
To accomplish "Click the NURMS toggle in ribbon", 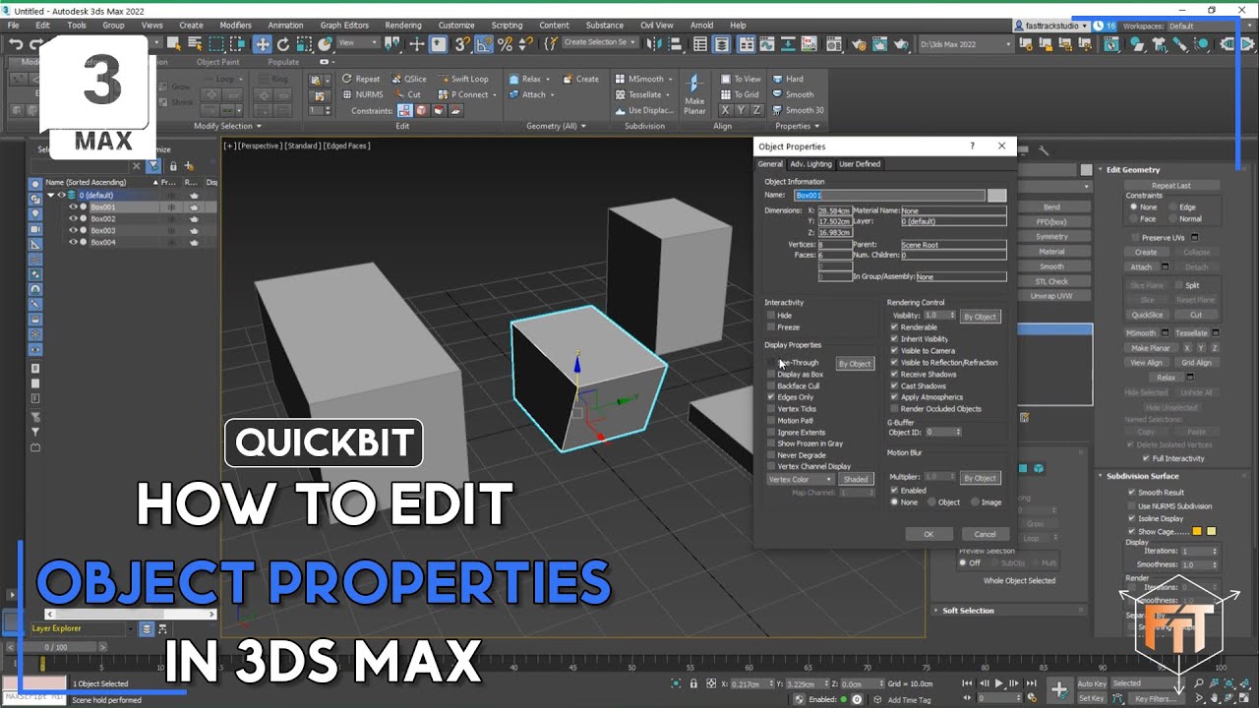I will (x=362, y=94).
